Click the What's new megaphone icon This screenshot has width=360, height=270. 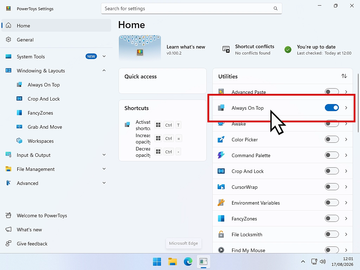click(x=8, y=229)
